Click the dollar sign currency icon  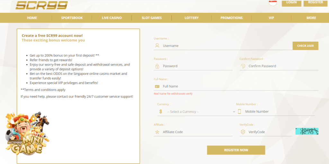[x=161, y=112]
